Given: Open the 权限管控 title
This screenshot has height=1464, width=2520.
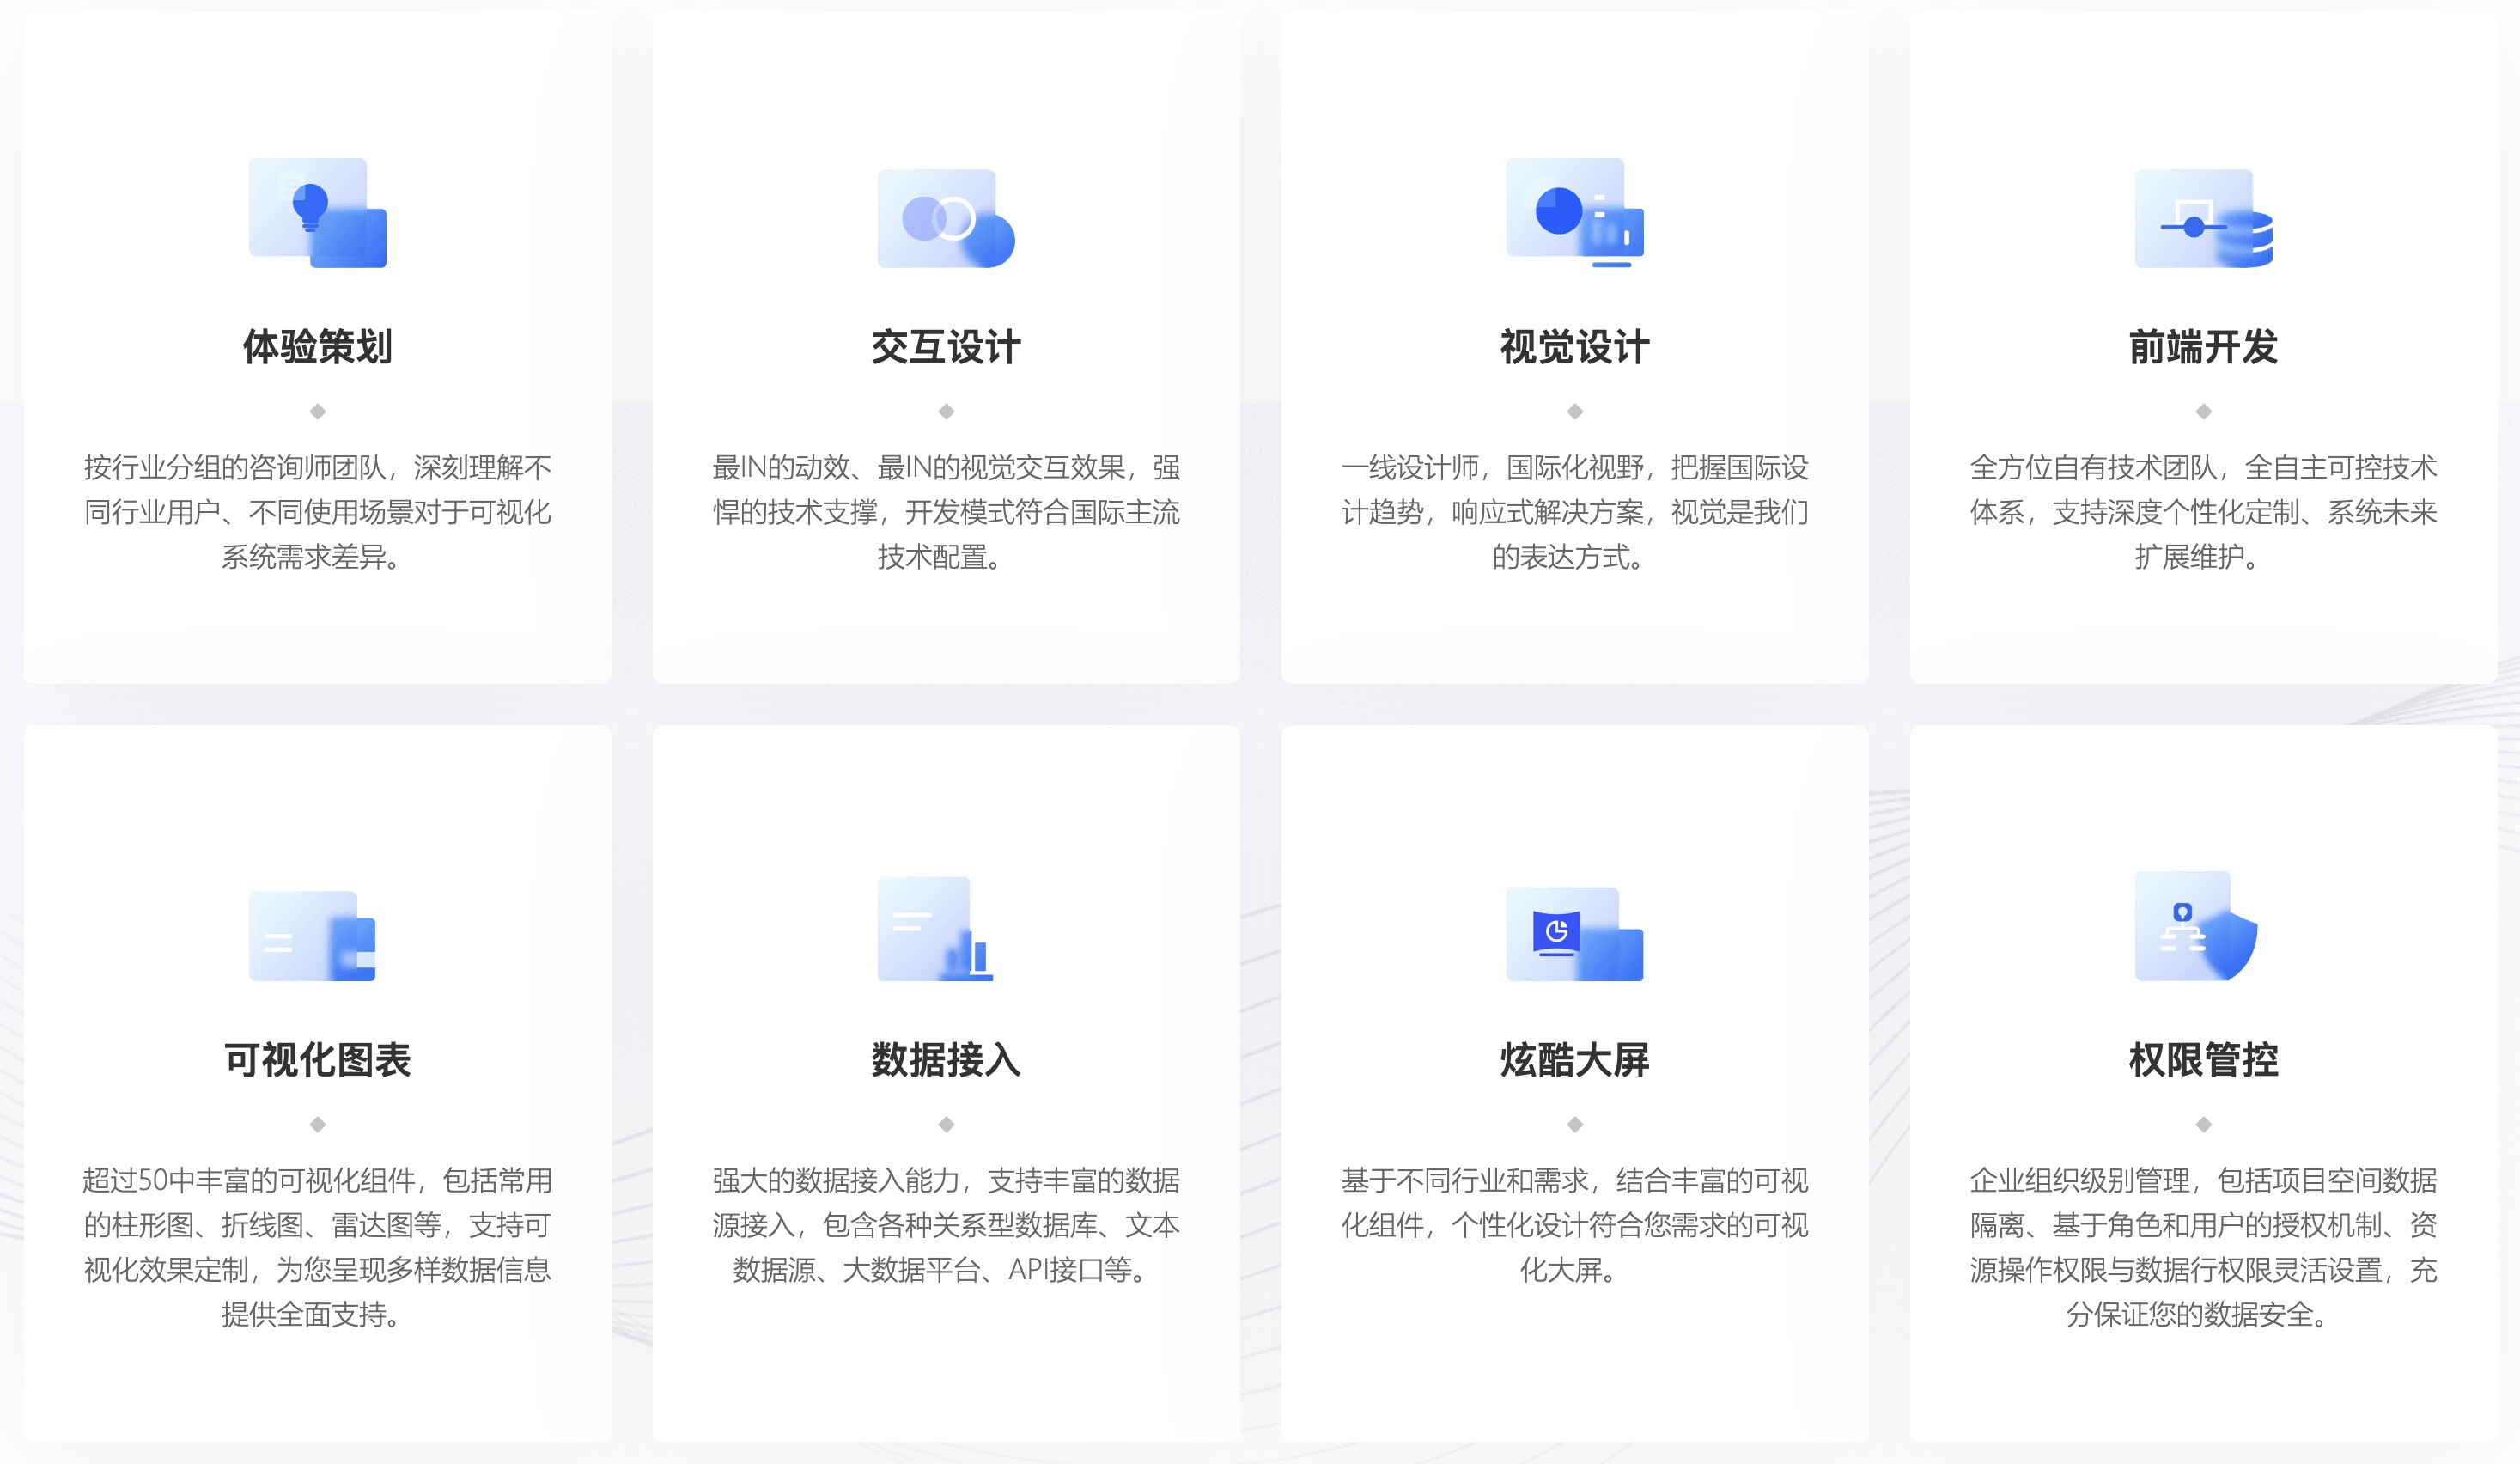Looking at the screenshot, I should [x=2203, y=1060].
